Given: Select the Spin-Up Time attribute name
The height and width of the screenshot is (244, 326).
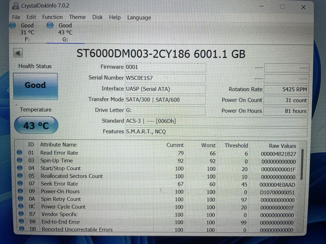Looking at the screenshot, I should coord(56,161).
